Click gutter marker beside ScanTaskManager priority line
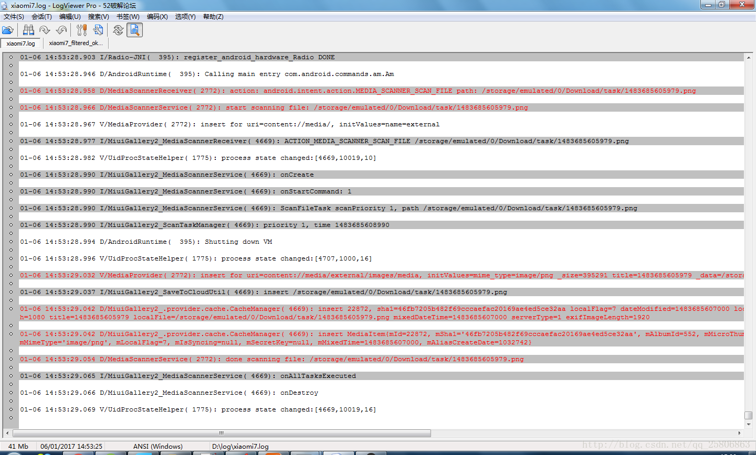The height and width of the screenshot is (455, 756). tap(10, 225)
